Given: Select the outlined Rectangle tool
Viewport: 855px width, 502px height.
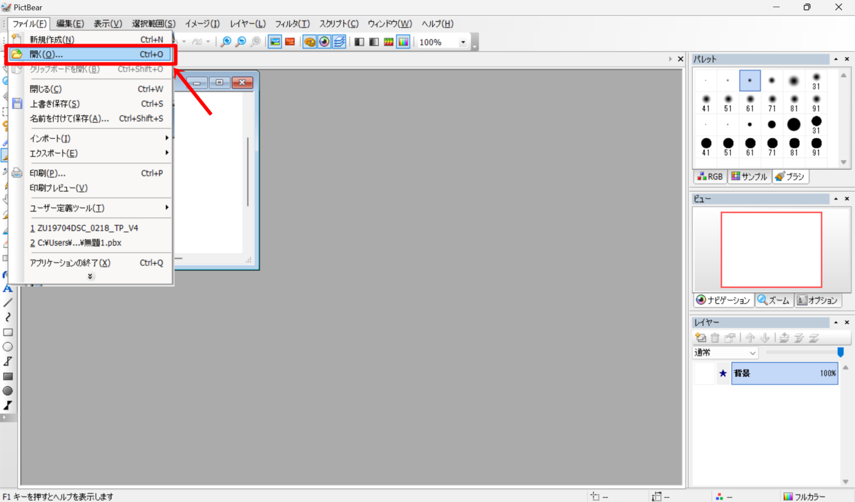Looking at the screenshot, I should pos(8,332).
